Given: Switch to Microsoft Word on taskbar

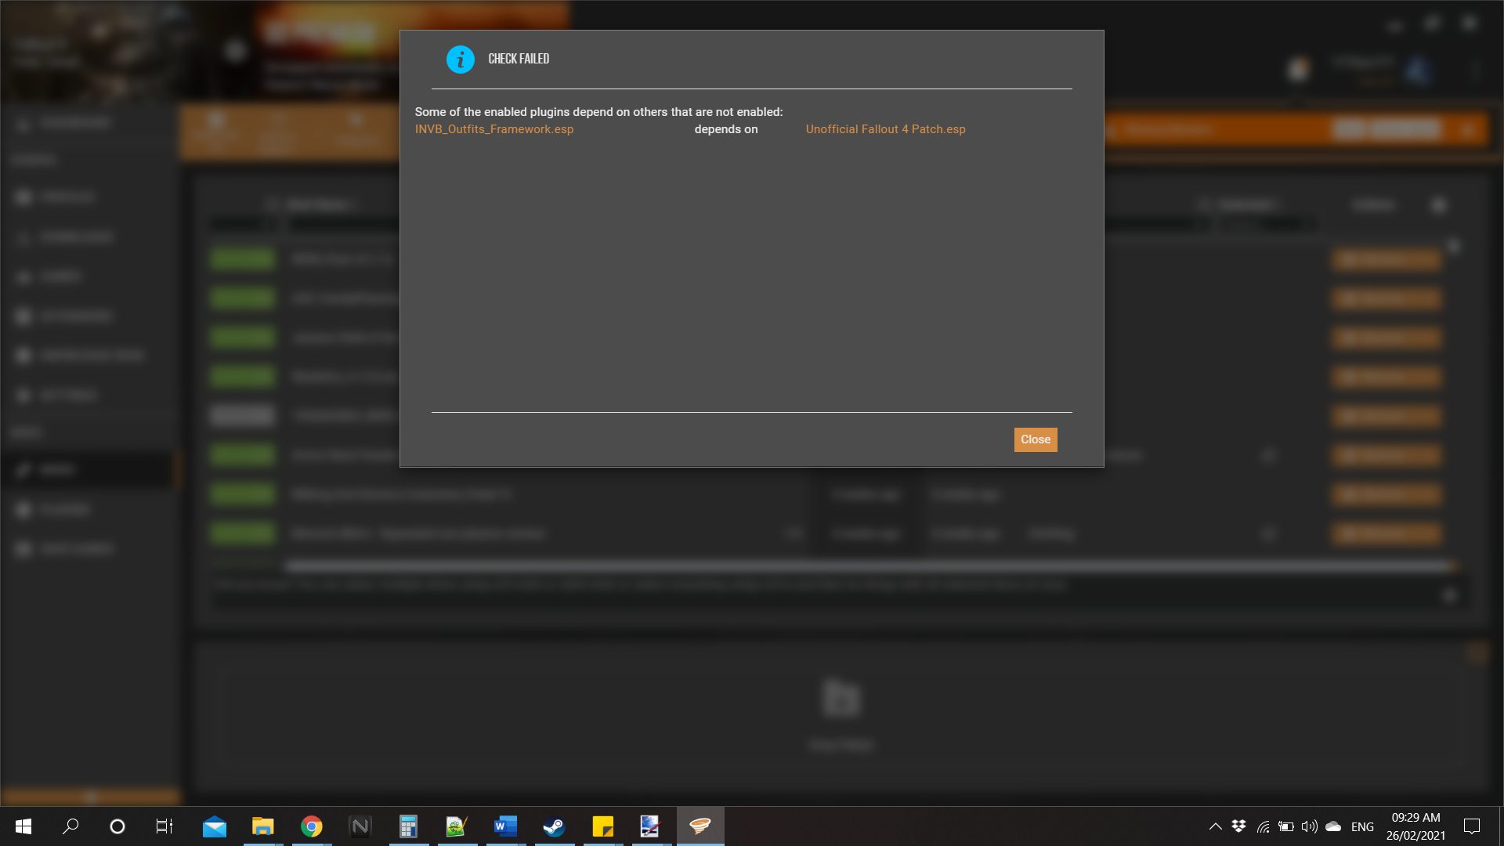Looking at the screenshot, I should pos(505,826).
